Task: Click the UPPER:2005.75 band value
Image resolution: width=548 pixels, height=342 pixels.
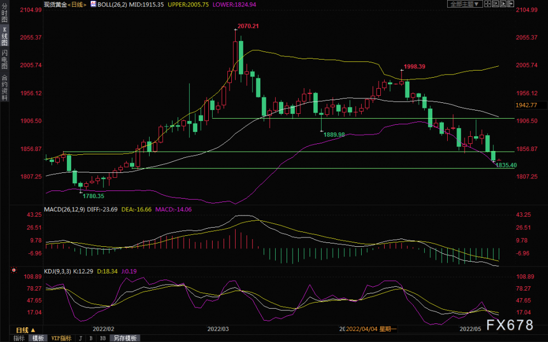Action: (x=188, y=4)
